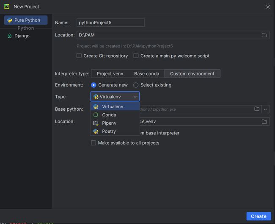275x224 pixels.
Task: Choose Poetry from the type list
Action: (115, 132)
